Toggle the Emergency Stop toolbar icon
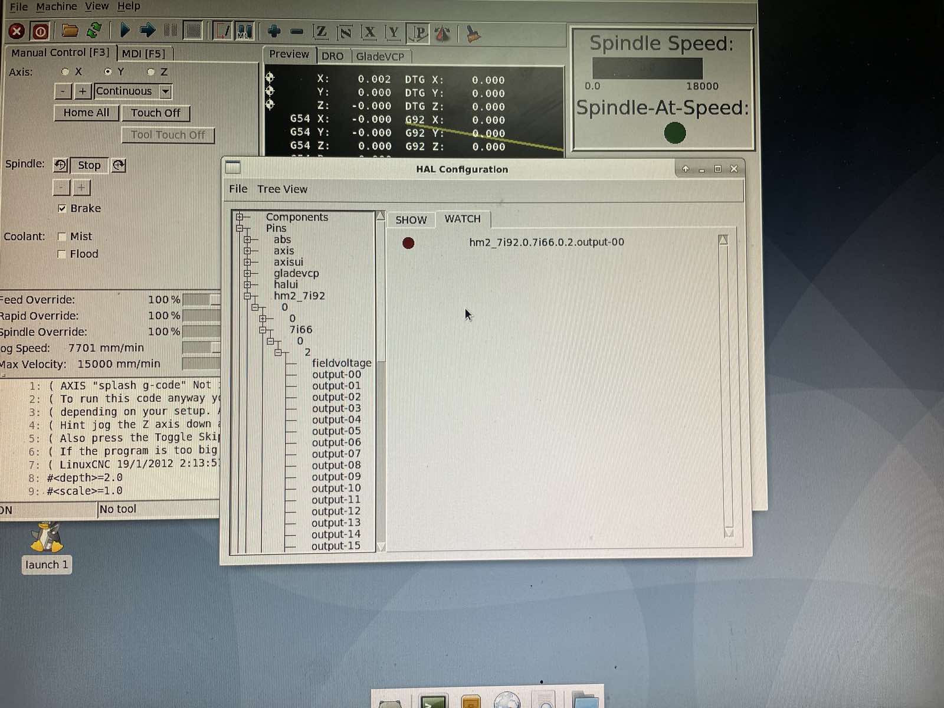This screenshot has height=708, width=944. (17, 31)
